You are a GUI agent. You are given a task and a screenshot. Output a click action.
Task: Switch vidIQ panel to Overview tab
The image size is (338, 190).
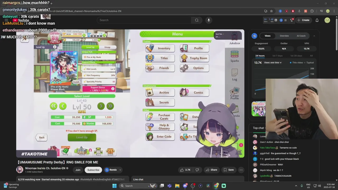pos(284,36)
